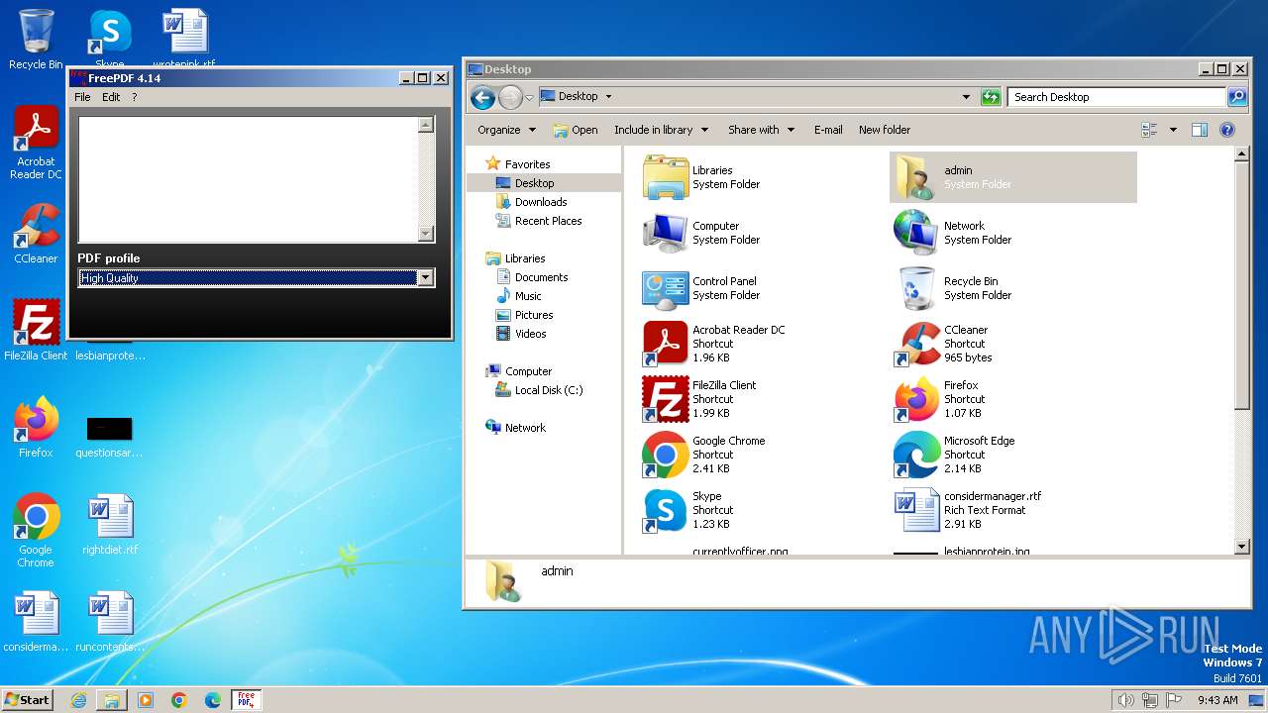The height and width of the screenshot is (713, 1268).
Task: Select Videos library in navigation pane
Action: (x=530, y=334)
